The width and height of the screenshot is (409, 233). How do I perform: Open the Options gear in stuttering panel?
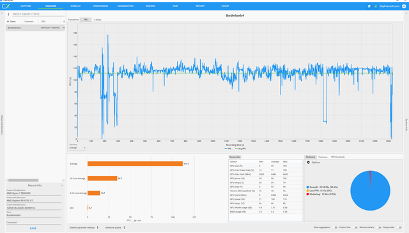point(308,163)
